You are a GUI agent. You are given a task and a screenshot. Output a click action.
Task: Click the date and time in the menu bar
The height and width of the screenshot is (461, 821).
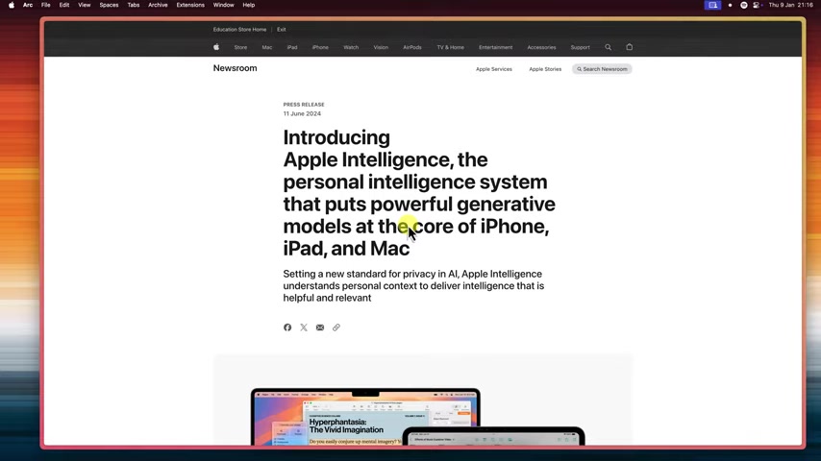click(790, 5)
